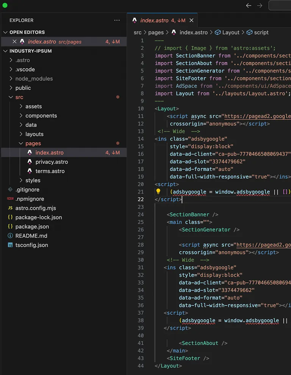Expand the node_modules folder

point(34,79)
